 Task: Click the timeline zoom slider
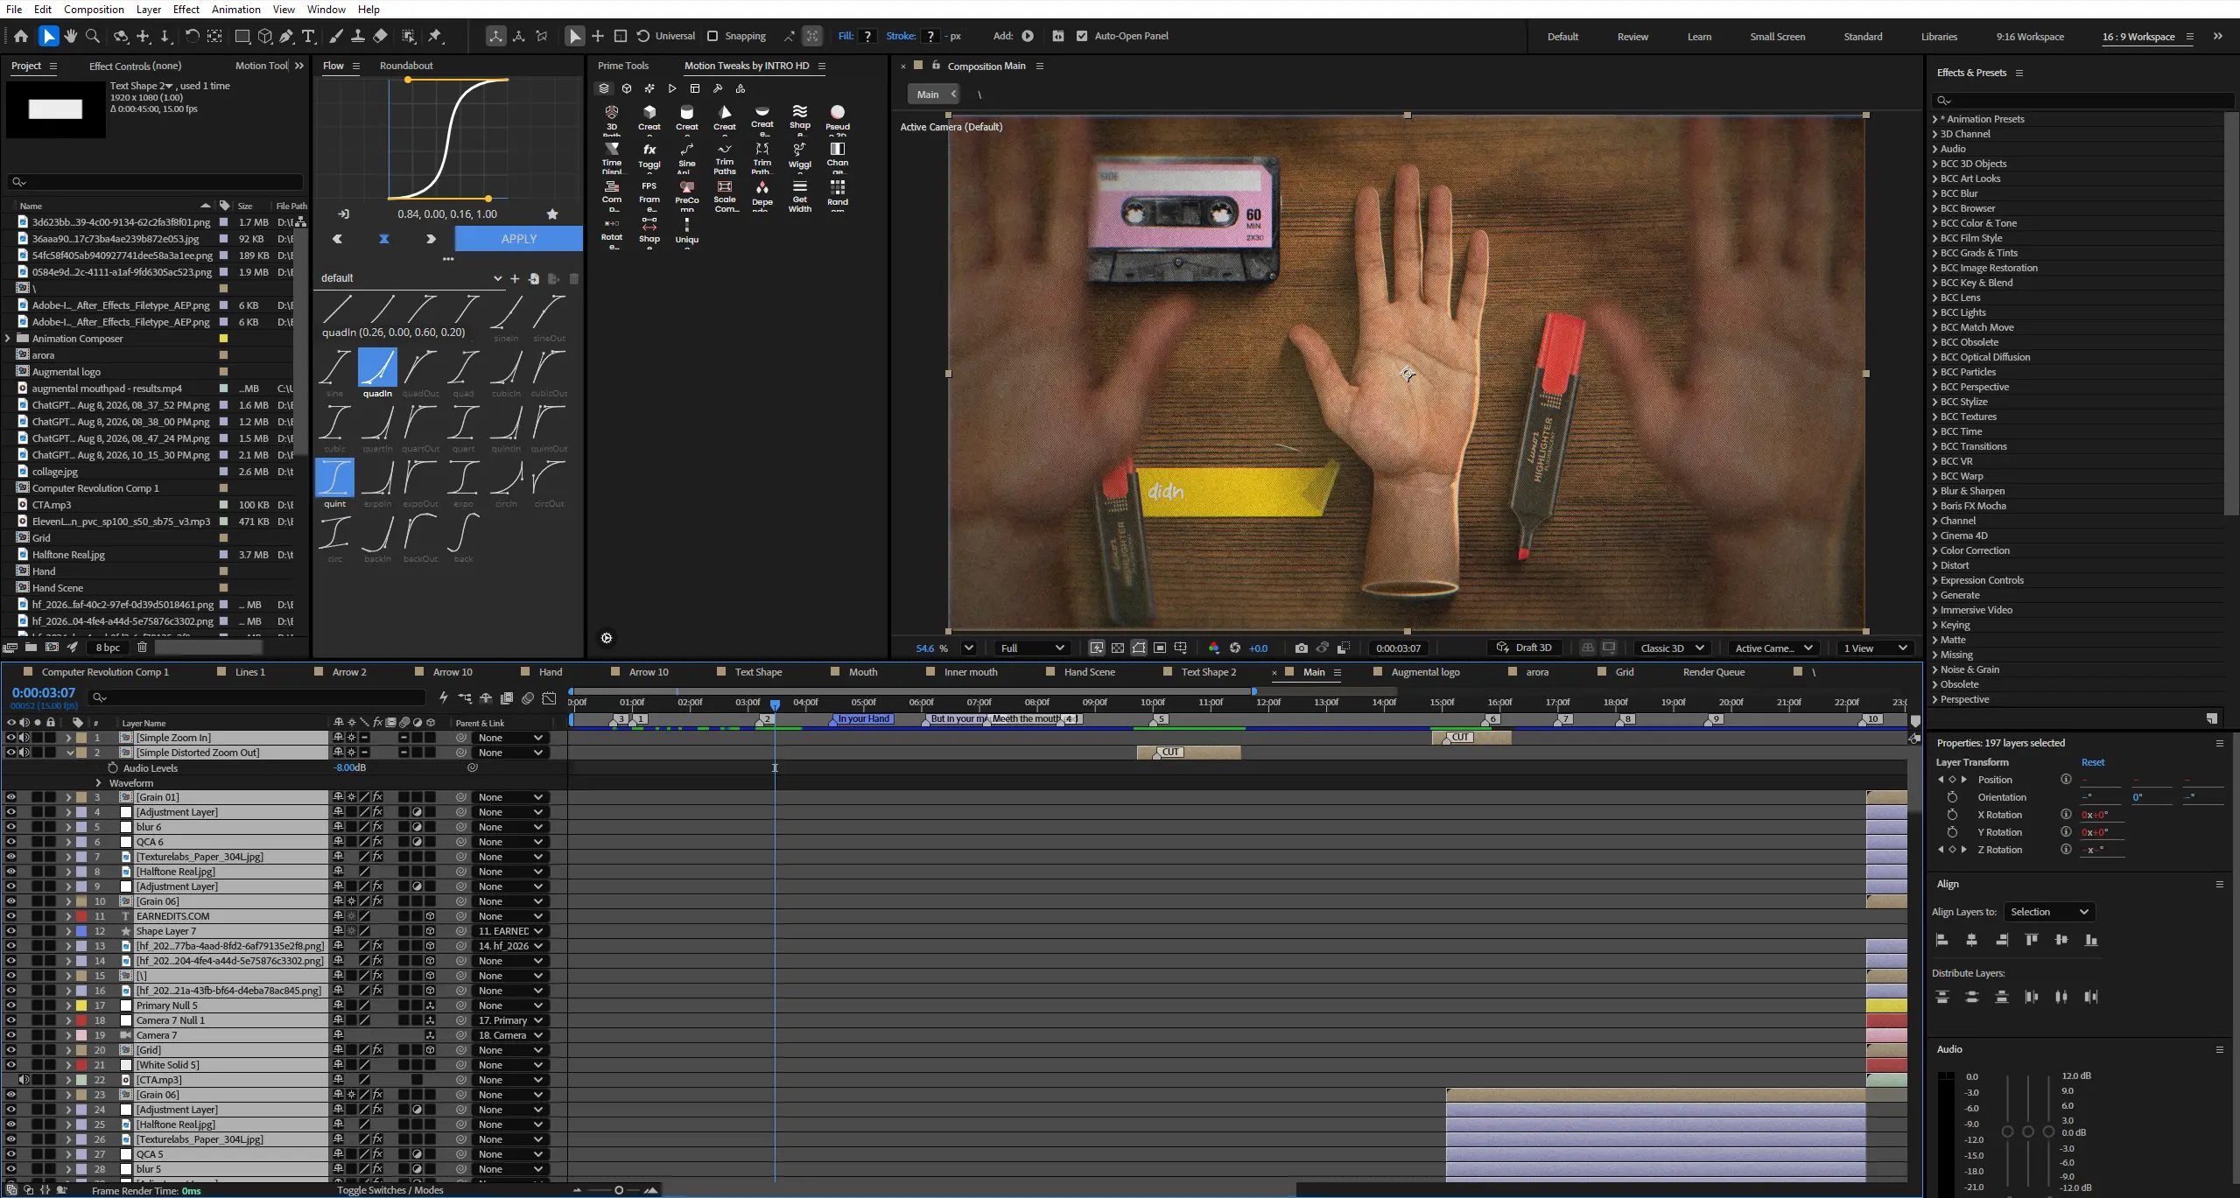(x=618, y=1190)
